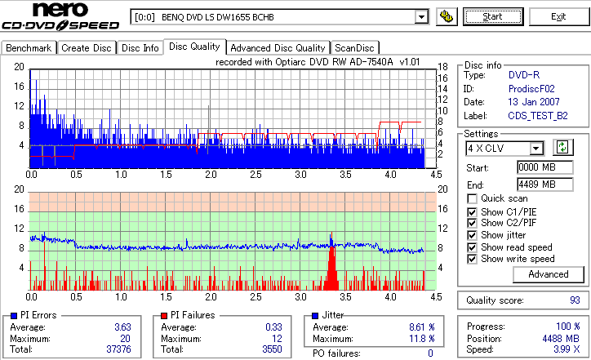The width and height of the screenshot is (591, 360).
Task: Toggle Show write speed checkbox
Action: tap(472, 260)
